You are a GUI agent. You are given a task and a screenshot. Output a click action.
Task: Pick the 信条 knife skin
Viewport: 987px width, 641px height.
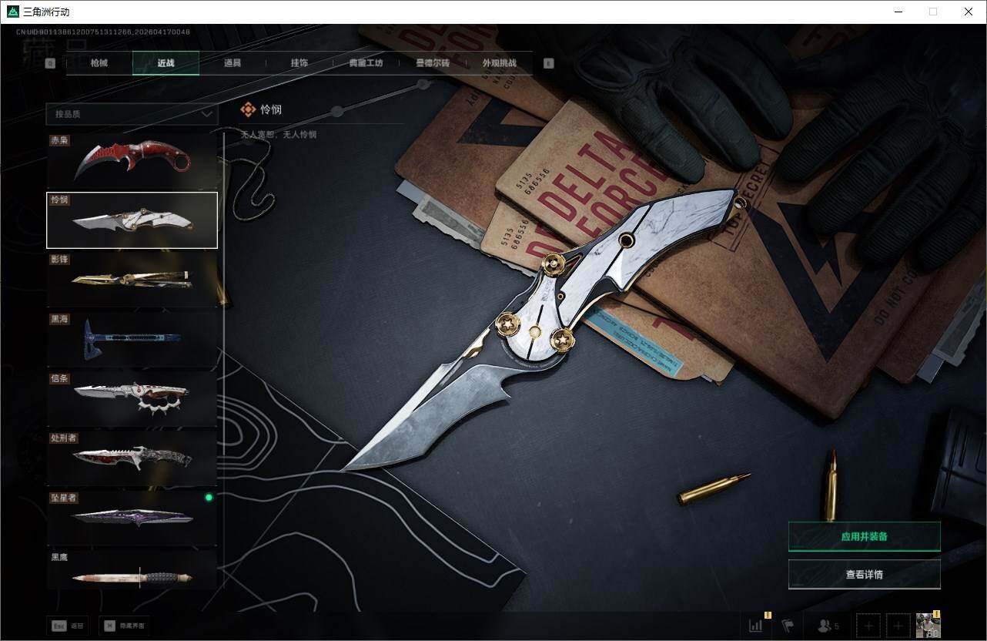tap(132, 398)
